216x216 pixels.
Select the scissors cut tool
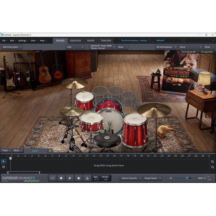pos(4,167)
